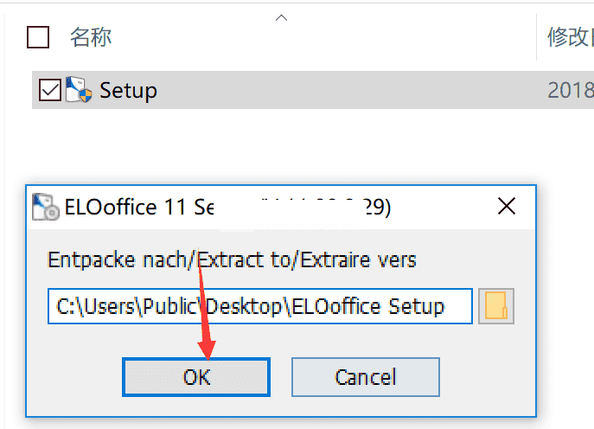Close the ELOoffice 11 Setup dialog
This screenshot has height=429, width=594.
[x=506, y=207]
